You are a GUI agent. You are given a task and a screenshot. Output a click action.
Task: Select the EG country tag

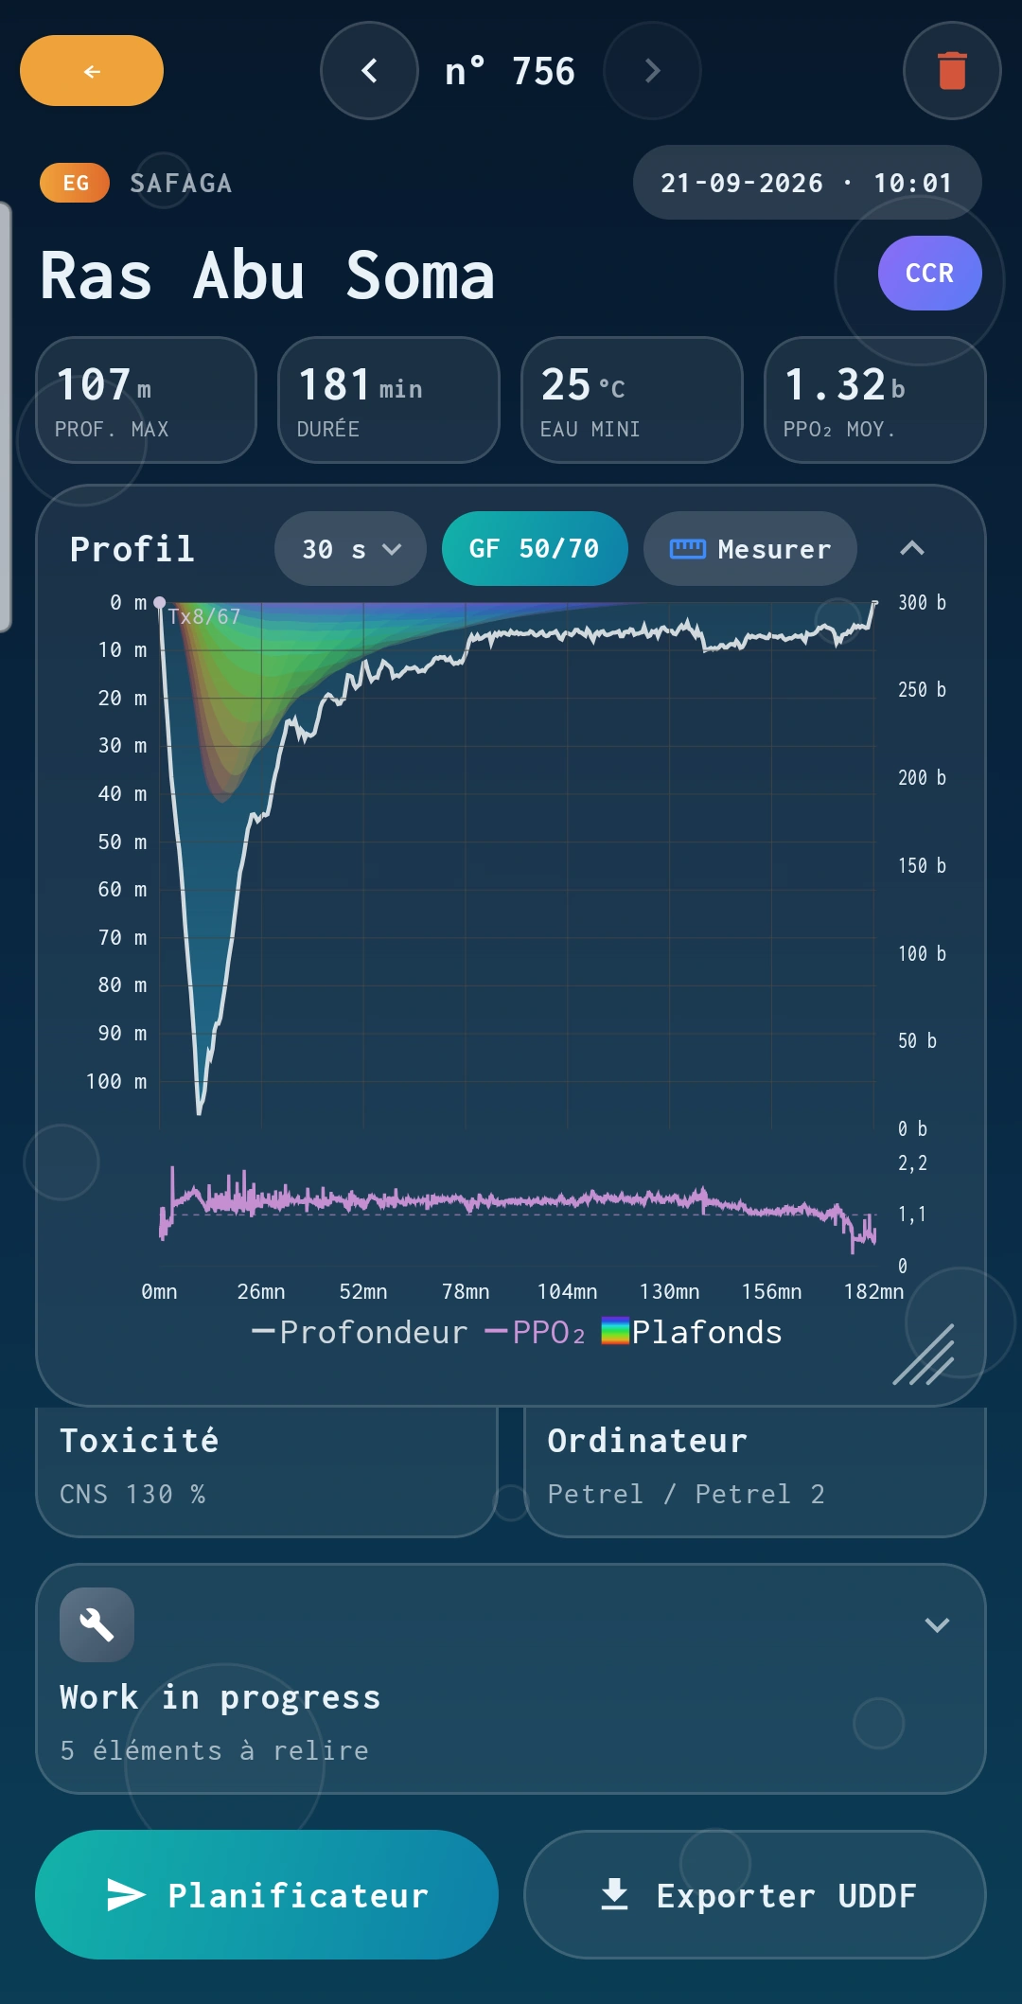click(75, 183)
